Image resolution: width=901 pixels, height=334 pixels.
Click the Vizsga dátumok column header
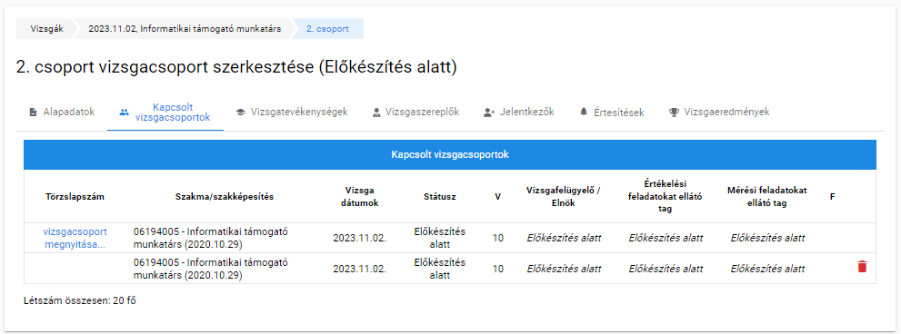360,196
